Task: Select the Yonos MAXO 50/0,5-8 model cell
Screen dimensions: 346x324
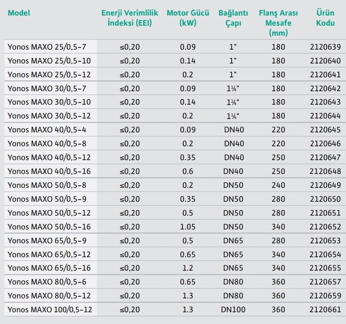Action: click(x=50, y=185)
